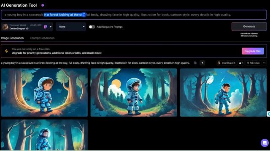The image size is (270, 151).
Task: Click the 'Add Negative Prompt' label
Action: pyautogui.click(x=110, y=27)
